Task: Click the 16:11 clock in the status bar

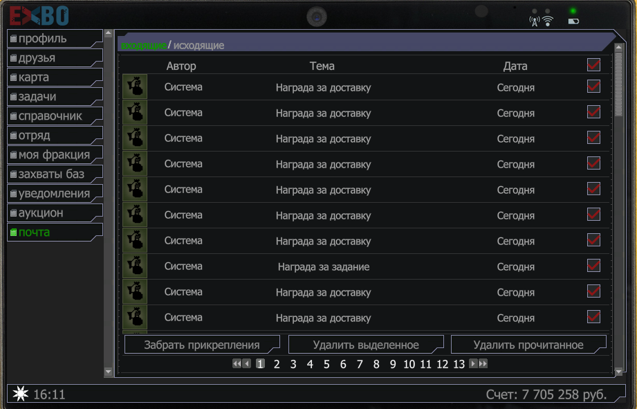Action: (x=49, y=394)
